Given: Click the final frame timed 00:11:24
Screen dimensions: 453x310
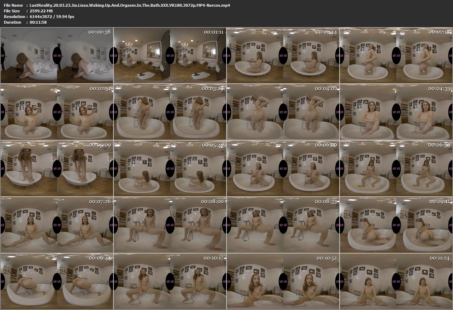Looking at the screenshot, I should click(396, 281).
